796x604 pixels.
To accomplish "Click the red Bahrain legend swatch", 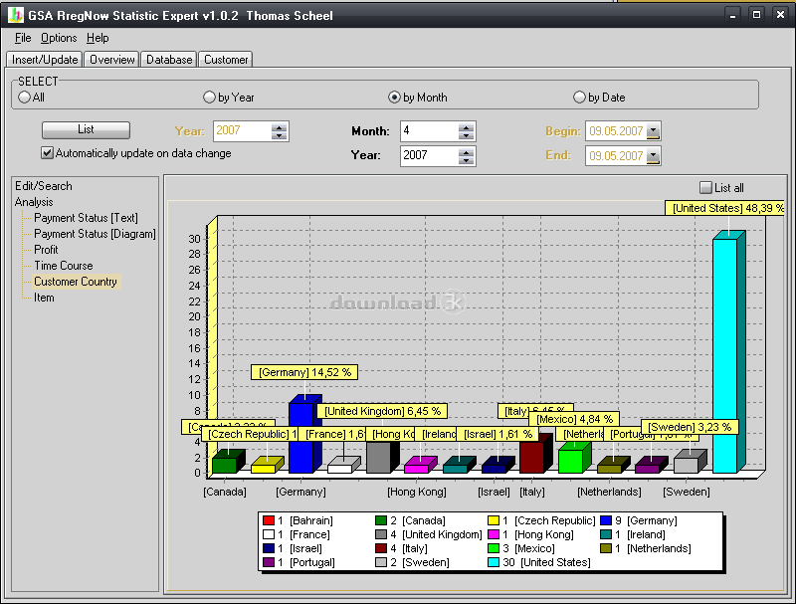I will [269, 520].
